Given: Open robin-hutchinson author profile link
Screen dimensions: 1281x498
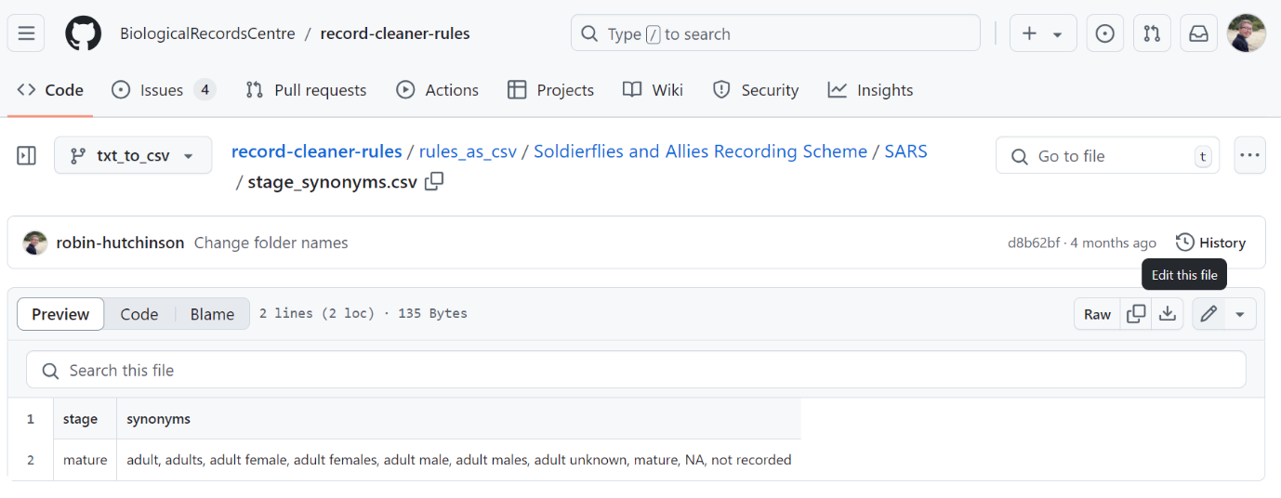Looking at the screenshot, I should tap(120, 242).
